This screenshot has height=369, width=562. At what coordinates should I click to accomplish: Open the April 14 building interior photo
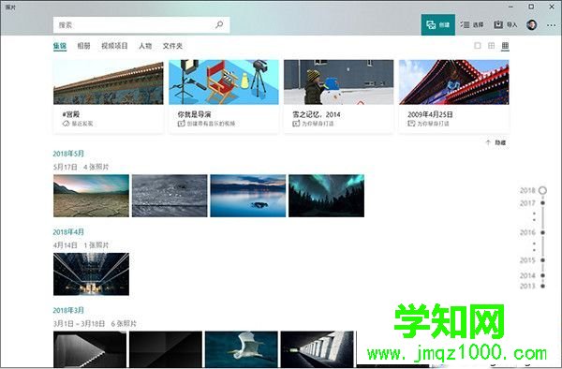tap(91, 274)
